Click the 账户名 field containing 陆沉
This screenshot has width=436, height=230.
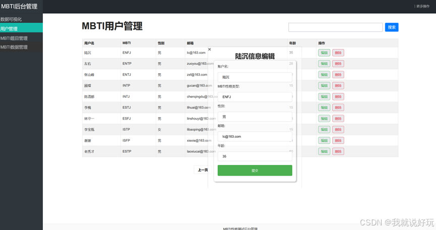(x=255, y=77)
